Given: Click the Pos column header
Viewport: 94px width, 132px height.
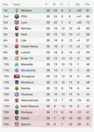Looking at the screenshot, I should point(5,4).
